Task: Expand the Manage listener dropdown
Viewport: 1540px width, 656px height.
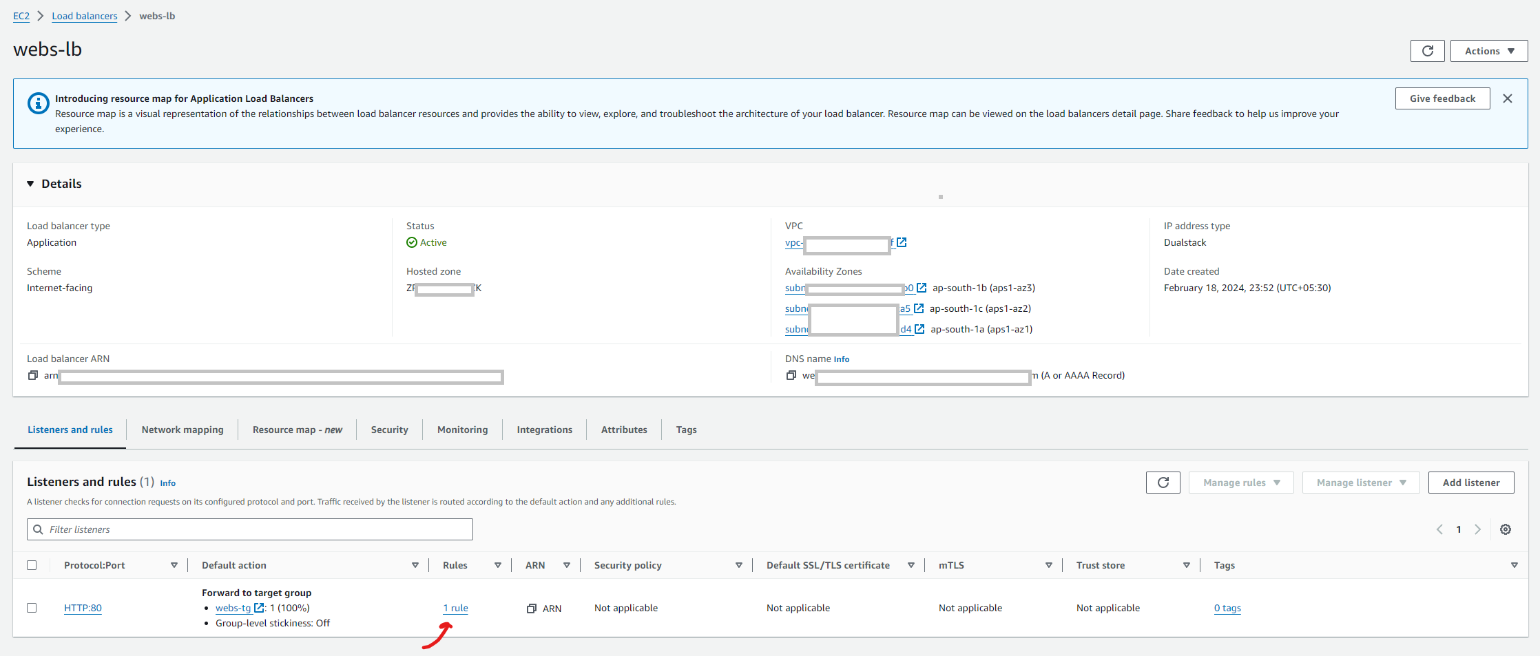Action: pyautogui.click(x=1360, y=483)
